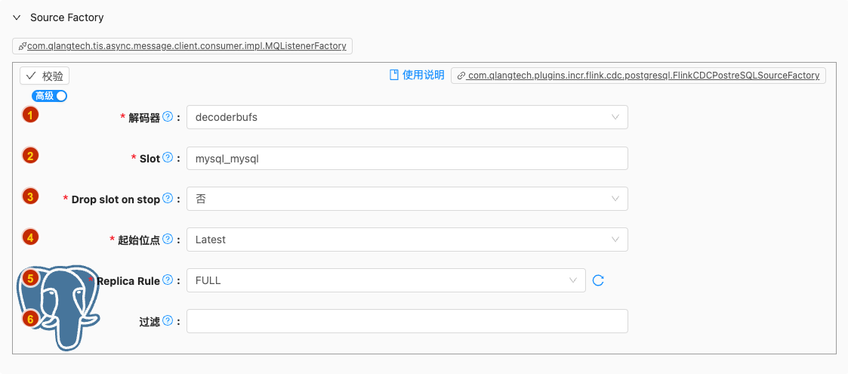Screen dimensions: 848x374
Task: Click help icon next to Slot label
Action: (x=168, y=158)
